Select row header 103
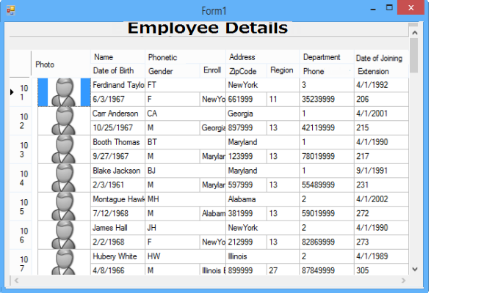Screen dimensions: 492x293 21,149
